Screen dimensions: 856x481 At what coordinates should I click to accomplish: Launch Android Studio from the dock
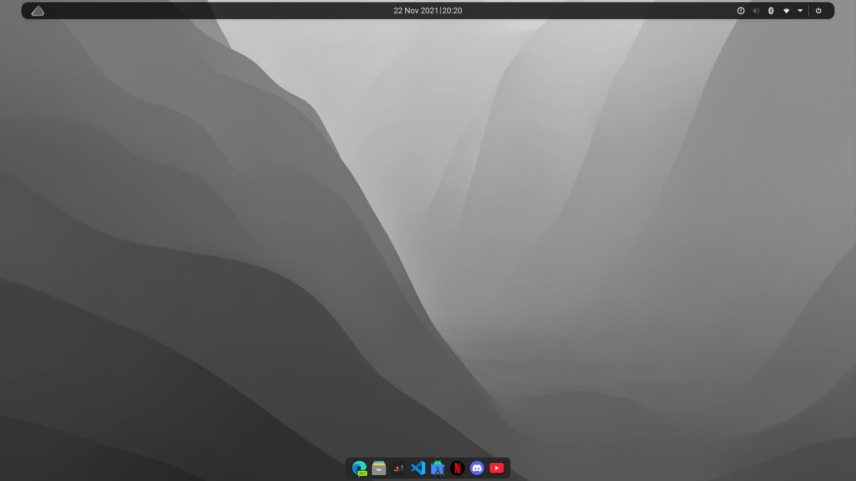[438, 468]
